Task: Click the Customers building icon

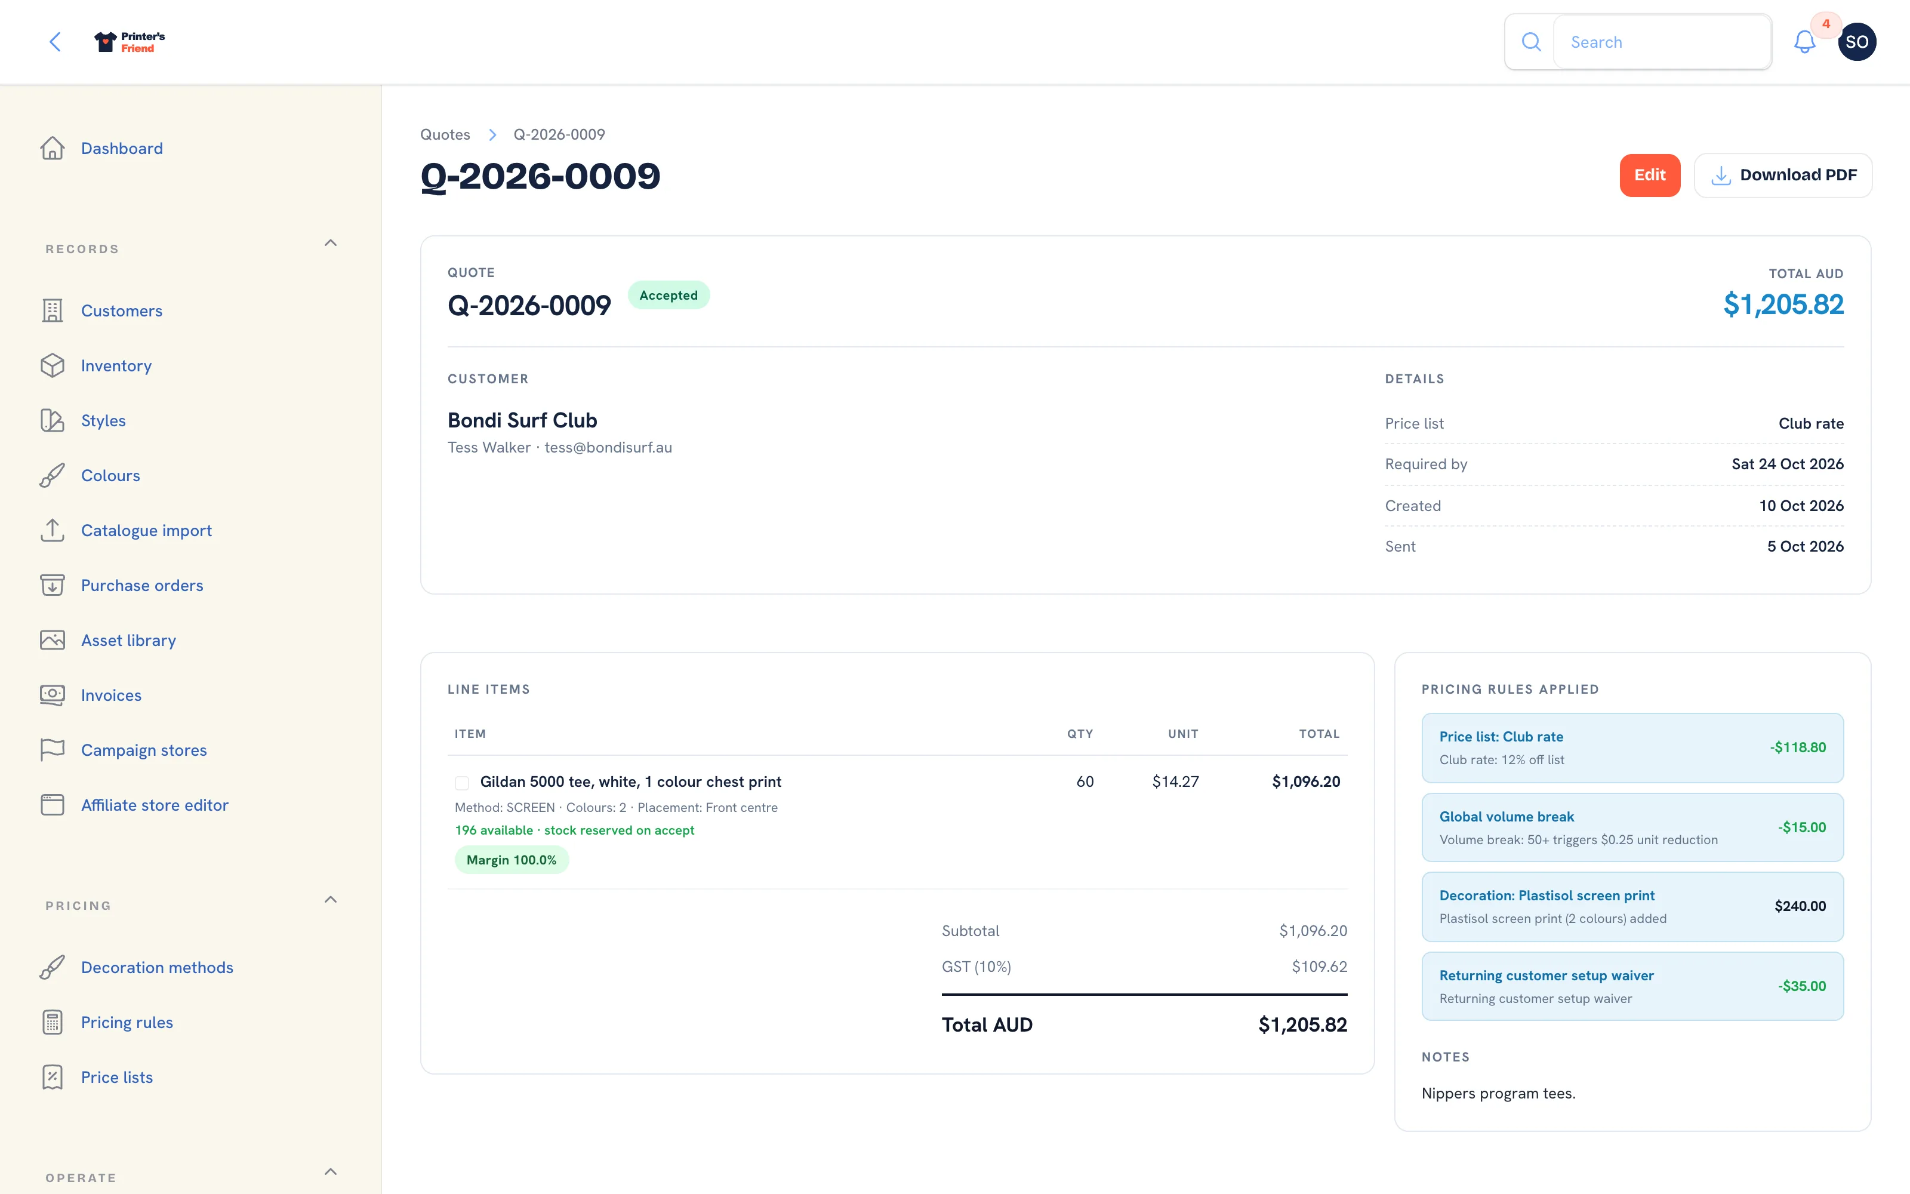Action: [52, 310]
